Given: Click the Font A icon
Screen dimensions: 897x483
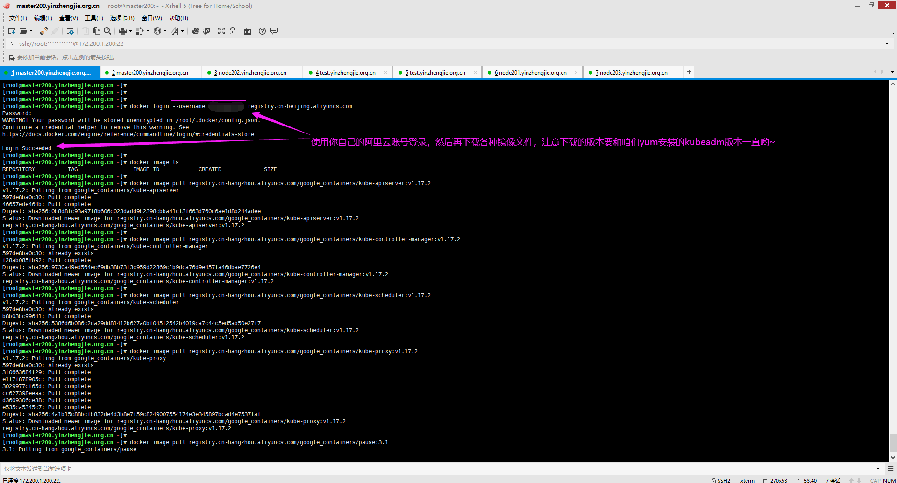Looking at the screenshot, I should [175, 31].
